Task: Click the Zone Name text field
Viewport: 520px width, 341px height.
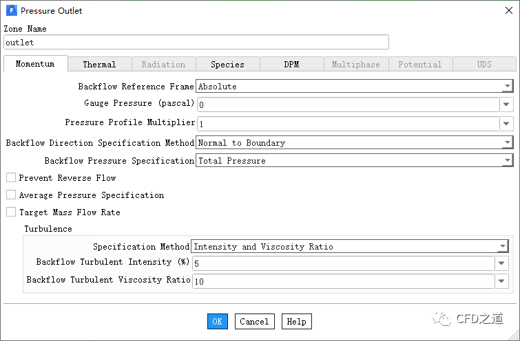Action: (196, 43)
